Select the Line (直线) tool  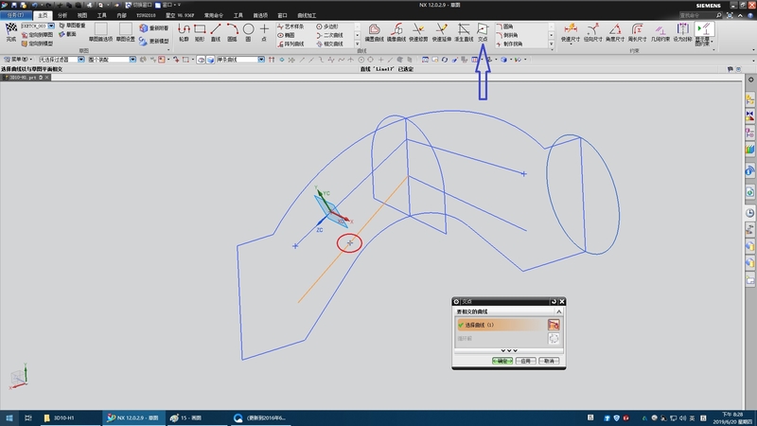point(216,32)
